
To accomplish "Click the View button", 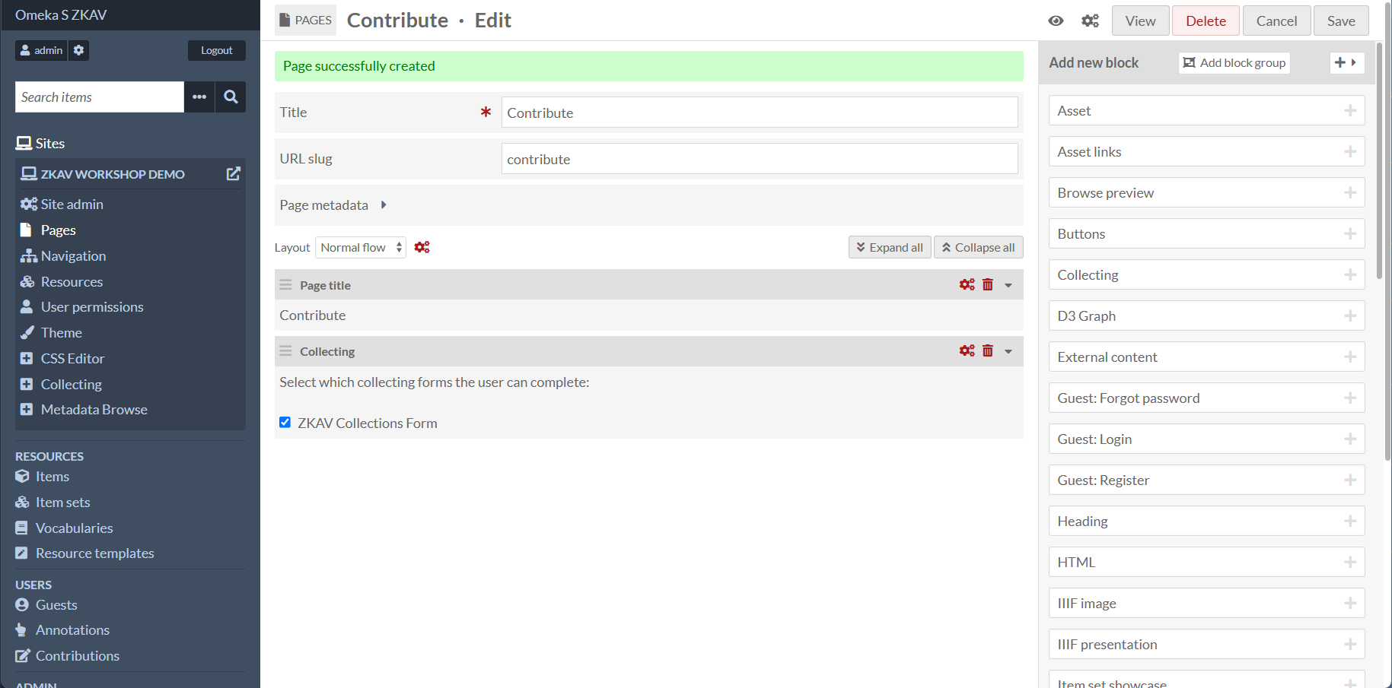I will 1140,21.
